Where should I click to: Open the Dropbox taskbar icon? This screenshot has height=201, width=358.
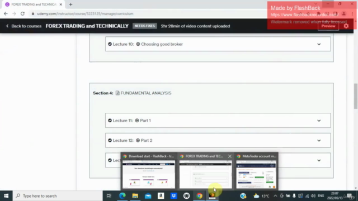[x=173, y=196]
